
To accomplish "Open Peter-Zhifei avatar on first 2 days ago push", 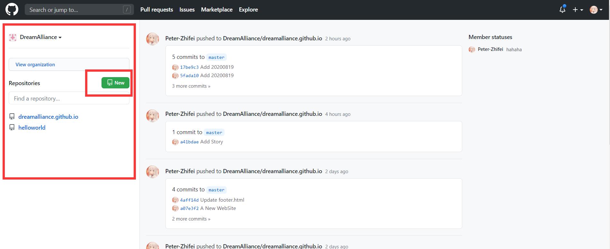I will click(x=153, y=172).
